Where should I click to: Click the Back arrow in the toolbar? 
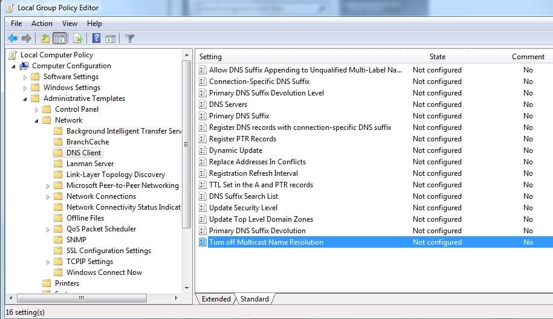pos(12,39)
